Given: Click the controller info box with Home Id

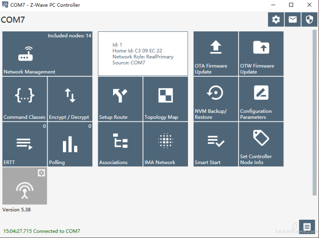Looking at the screenshot, I should 143,53.
